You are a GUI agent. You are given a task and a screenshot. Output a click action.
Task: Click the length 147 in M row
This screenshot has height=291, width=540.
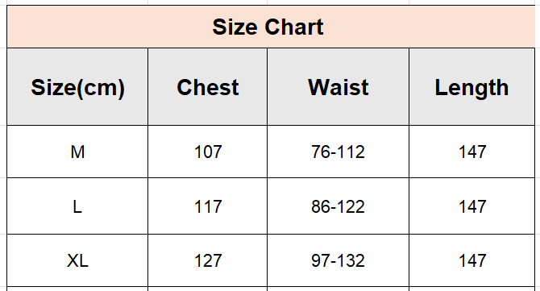[471, 152]
